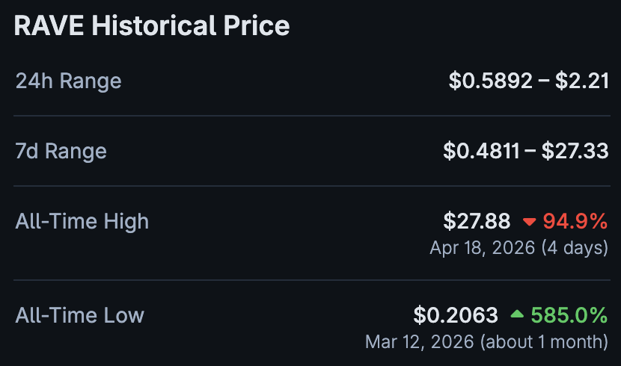This screenshot has height=366, width=621.
Task: Click the 7d high value $27.33
Action: [x=575, y=152]
